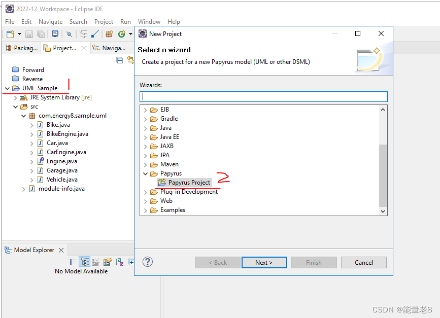Expand the module-info.java node
Screen dimensions: 440x318
click(x=23, y=189)
